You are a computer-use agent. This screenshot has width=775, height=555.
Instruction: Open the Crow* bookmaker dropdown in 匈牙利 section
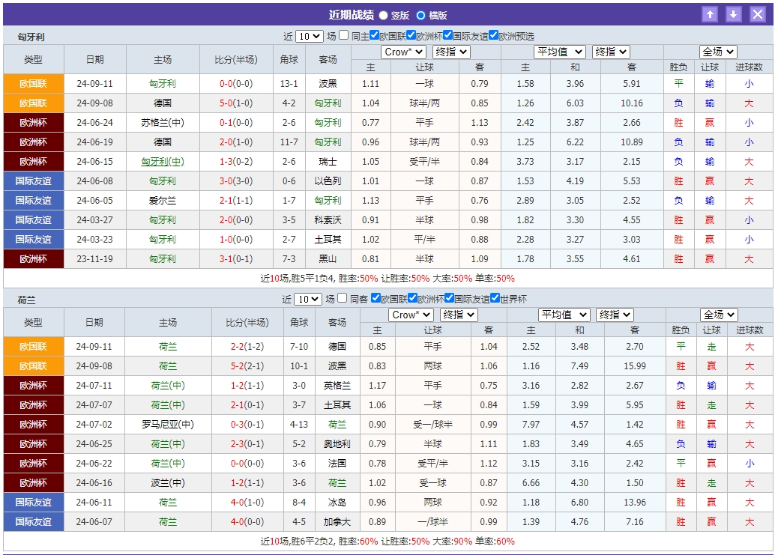tap(402, 52)
